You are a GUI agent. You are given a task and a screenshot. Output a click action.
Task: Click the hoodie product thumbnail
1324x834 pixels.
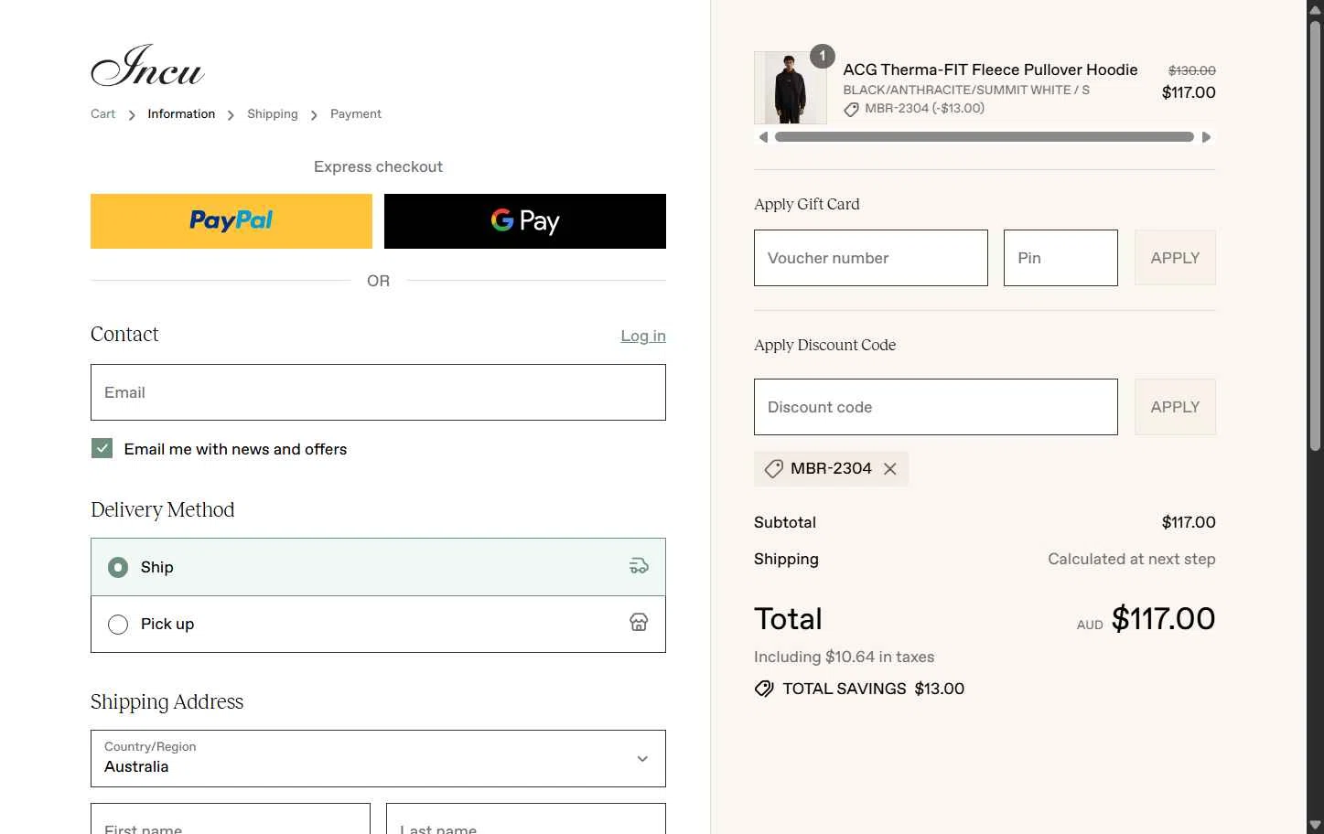point(791,88)
